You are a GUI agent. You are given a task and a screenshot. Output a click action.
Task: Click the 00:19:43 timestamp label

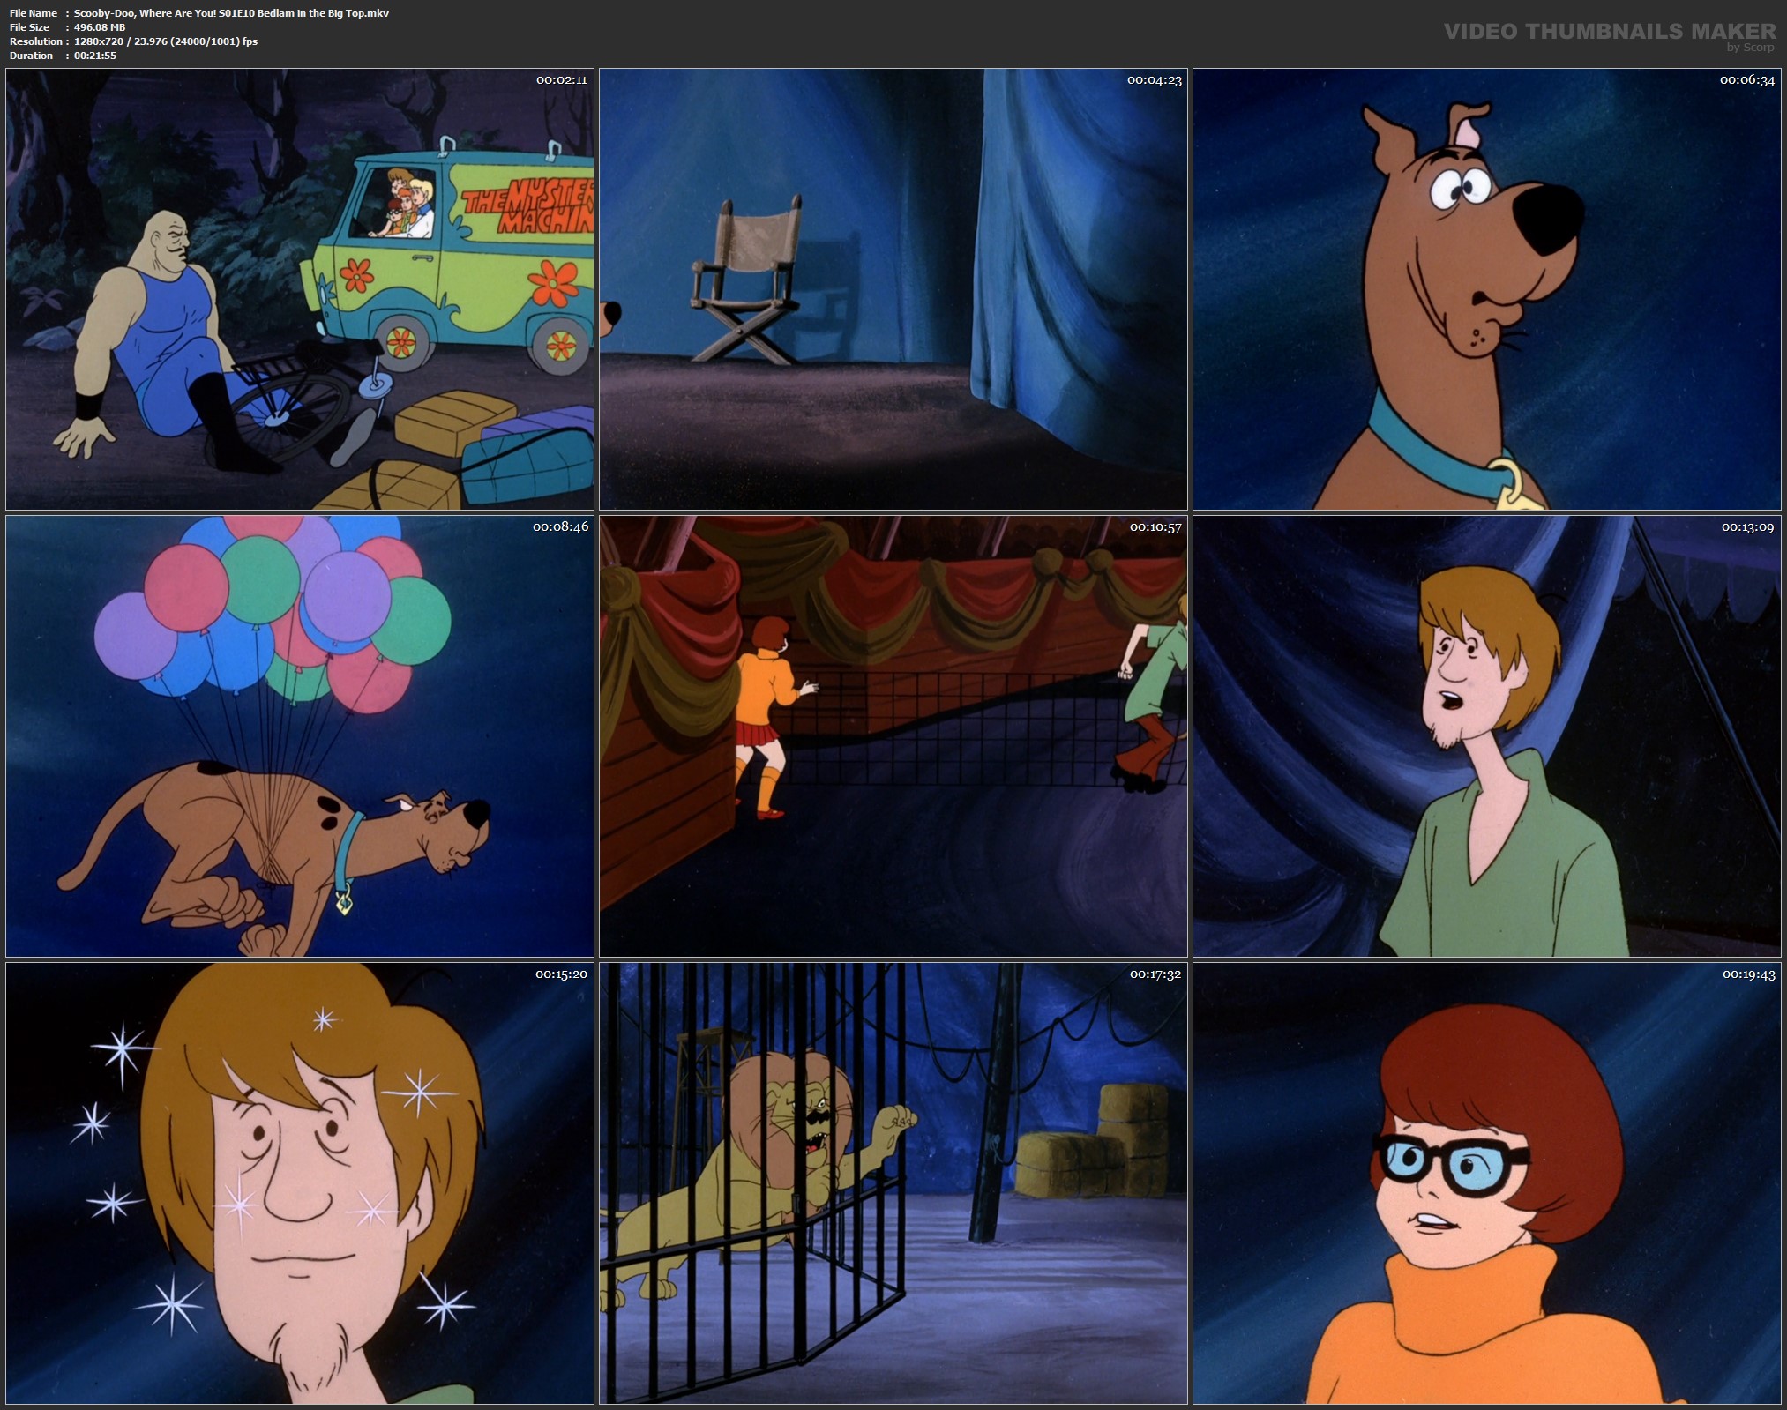(1748, 974)
